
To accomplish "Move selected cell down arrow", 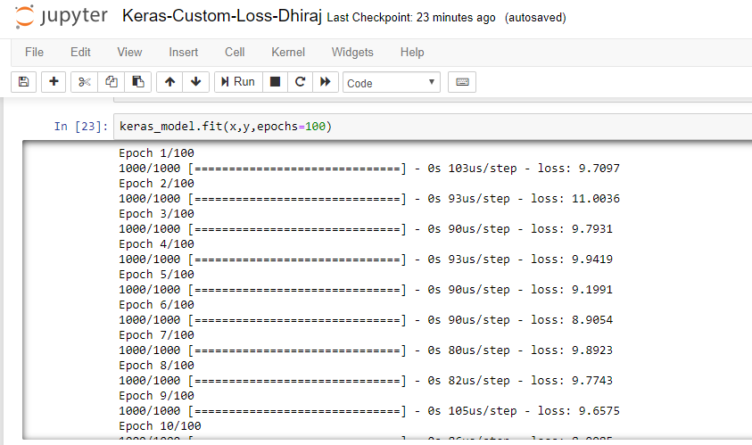I will 195,82.
